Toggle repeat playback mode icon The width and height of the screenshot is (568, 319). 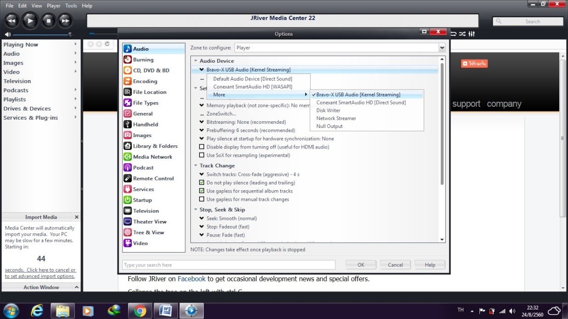[x=453, y=34]
